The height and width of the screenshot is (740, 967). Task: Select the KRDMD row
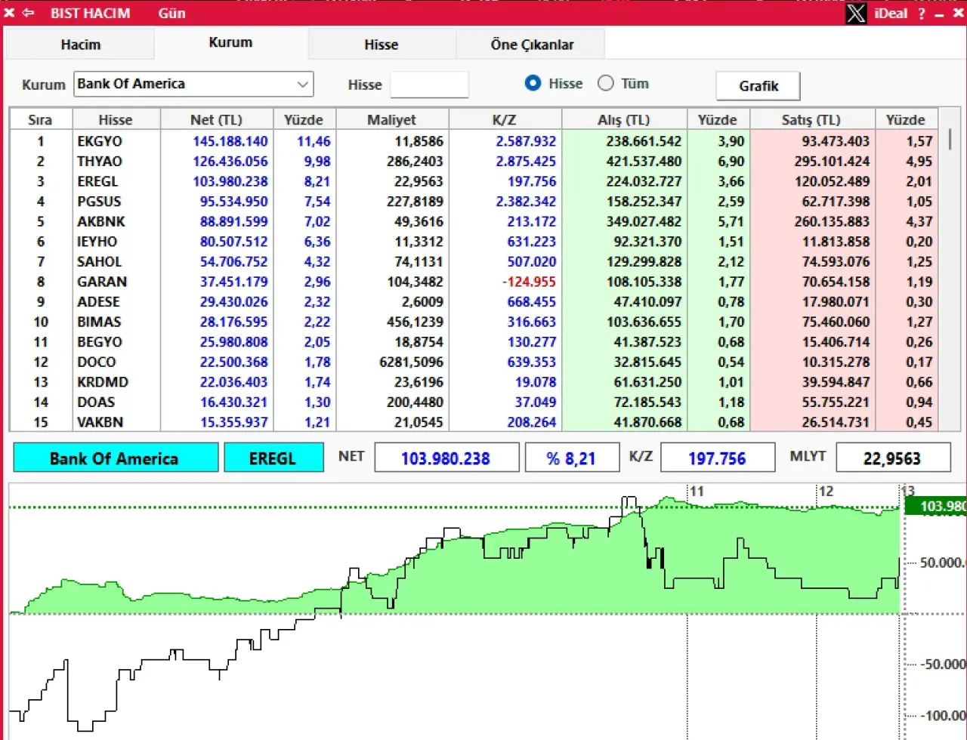coord(474,381)
